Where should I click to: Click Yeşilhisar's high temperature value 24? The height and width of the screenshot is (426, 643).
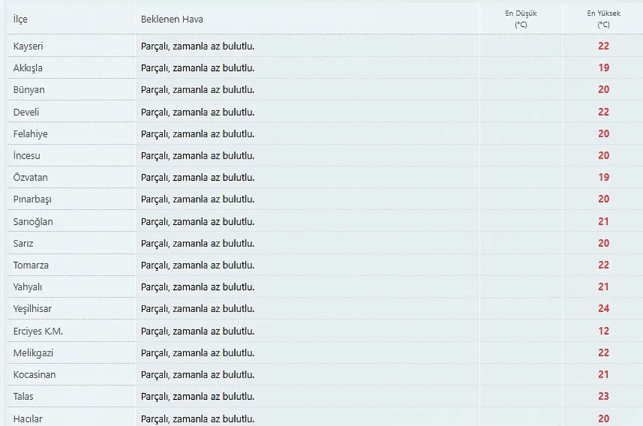(x=603, y=308)
